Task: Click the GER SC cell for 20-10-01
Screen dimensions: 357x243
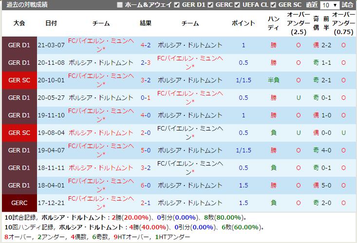Action: [x=19, y=80]
